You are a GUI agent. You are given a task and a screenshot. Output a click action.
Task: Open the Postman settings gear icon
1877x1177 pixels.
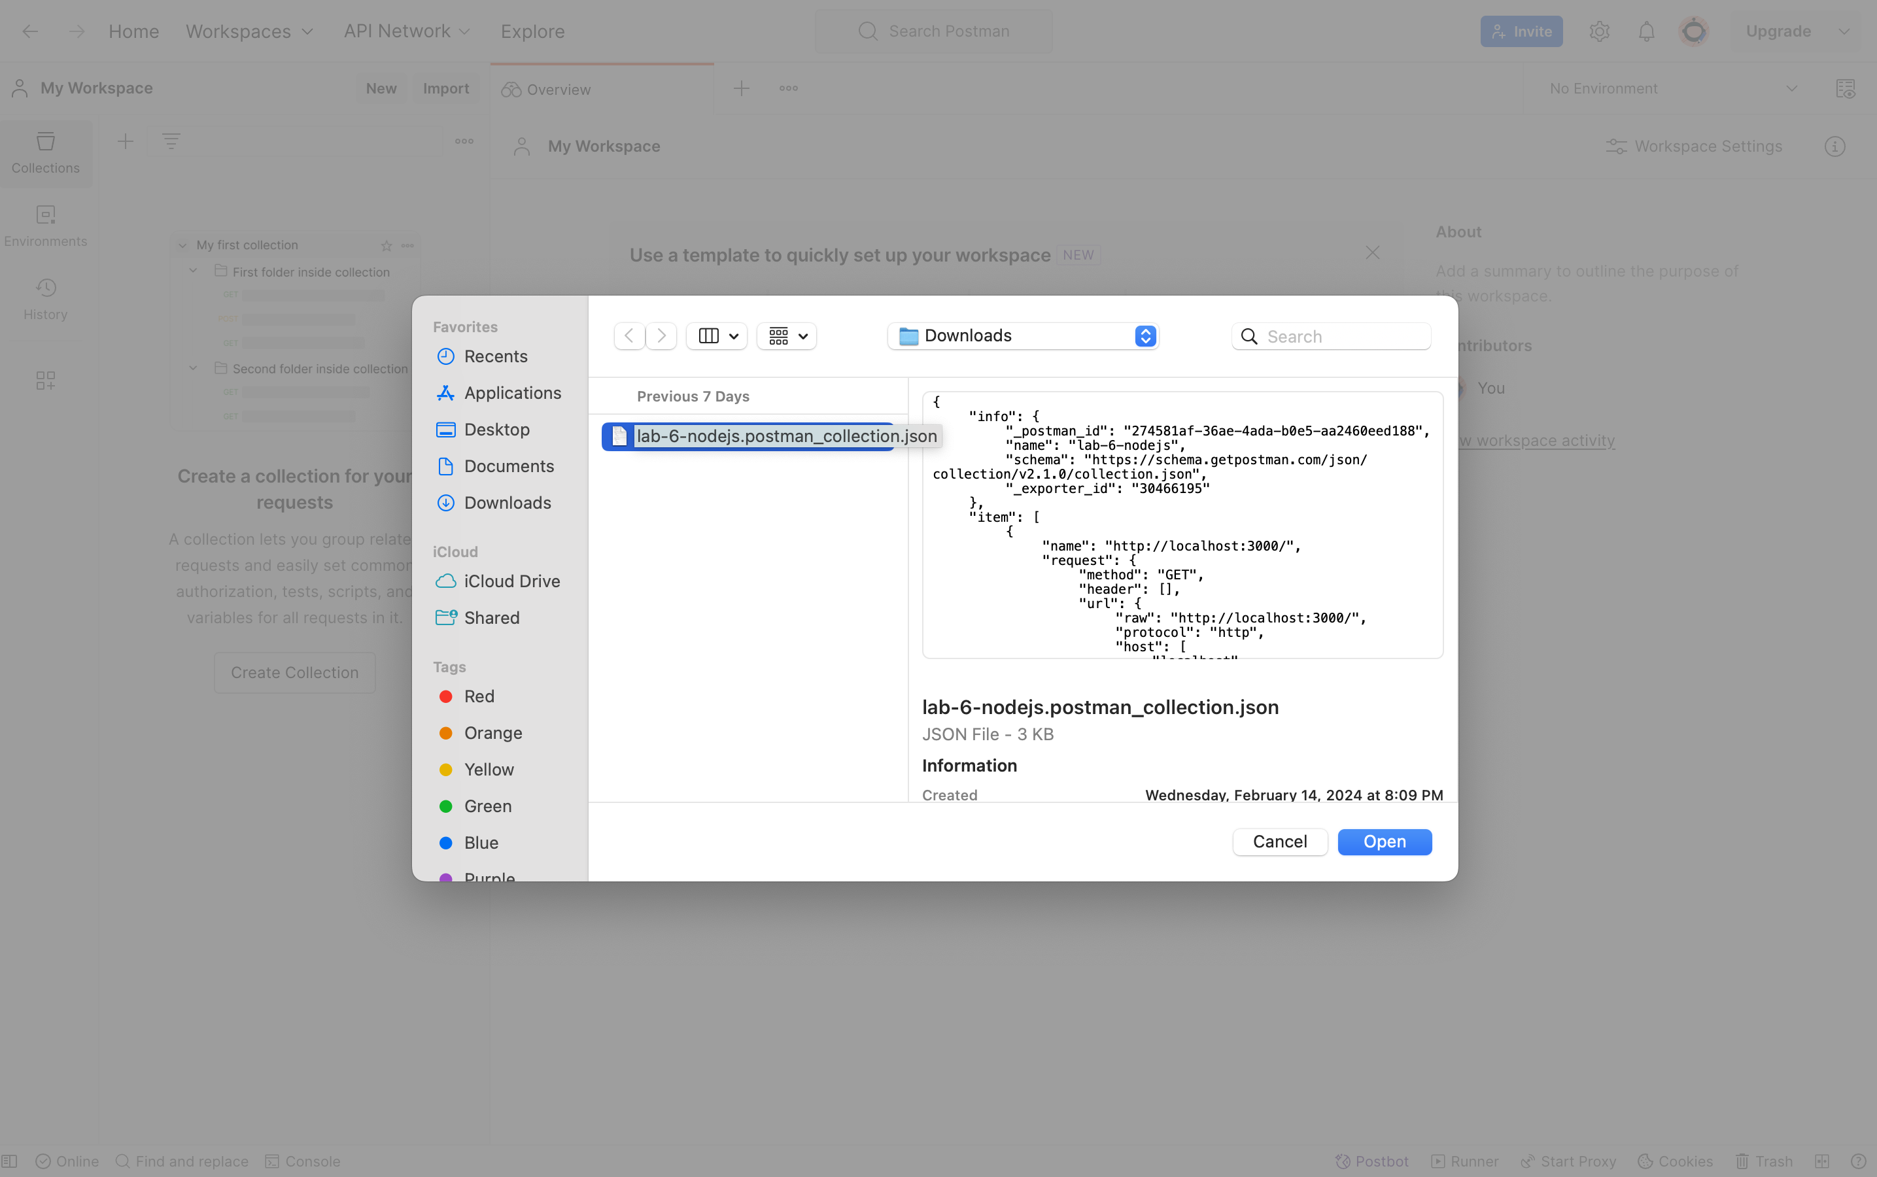[x=1599, y=31]
